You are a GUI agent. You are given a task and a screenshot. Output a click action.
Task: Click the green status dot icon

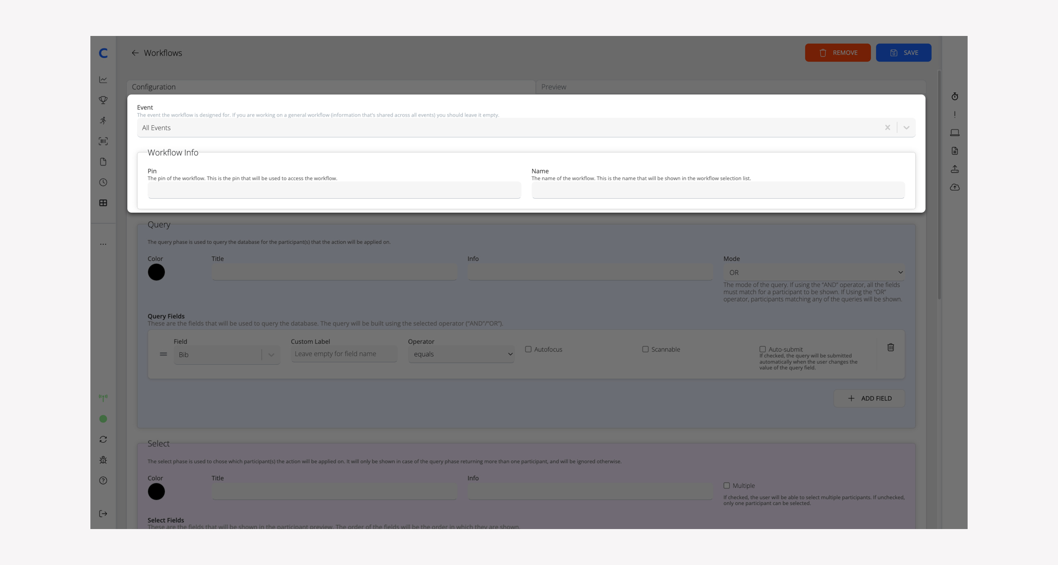103,419
